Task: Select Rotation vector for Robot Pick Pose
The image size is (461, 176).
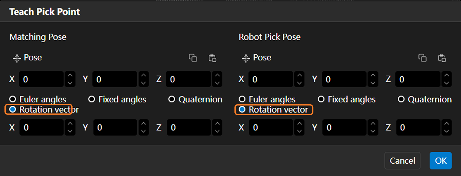Action: pyautogui.click(x=242, y=109)
